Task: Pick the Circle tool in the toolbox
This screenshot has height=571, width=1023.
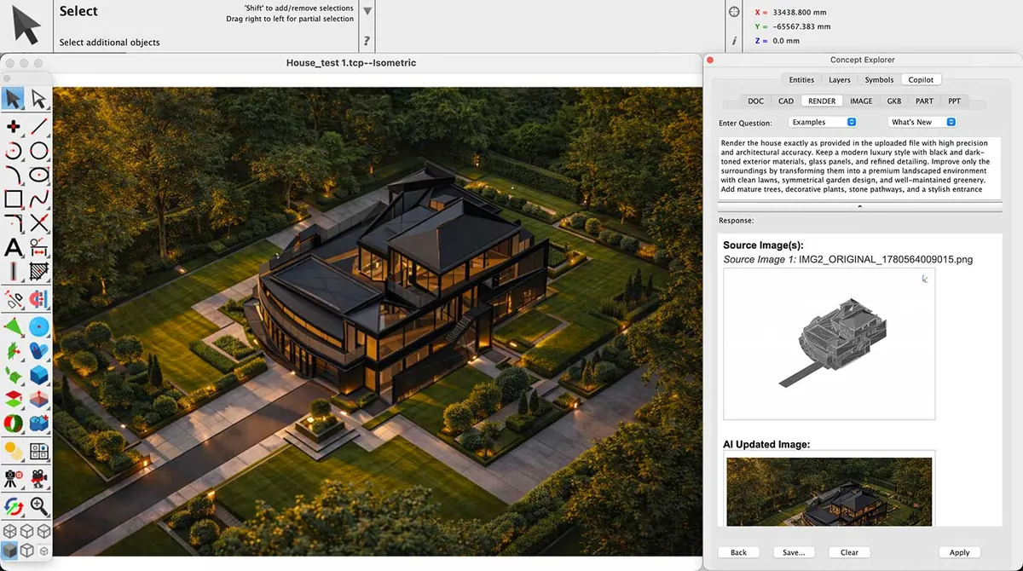Action: tap(39, 151)
